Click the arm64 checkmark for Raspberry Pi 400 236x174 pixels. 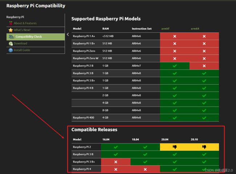coord(204,118)
